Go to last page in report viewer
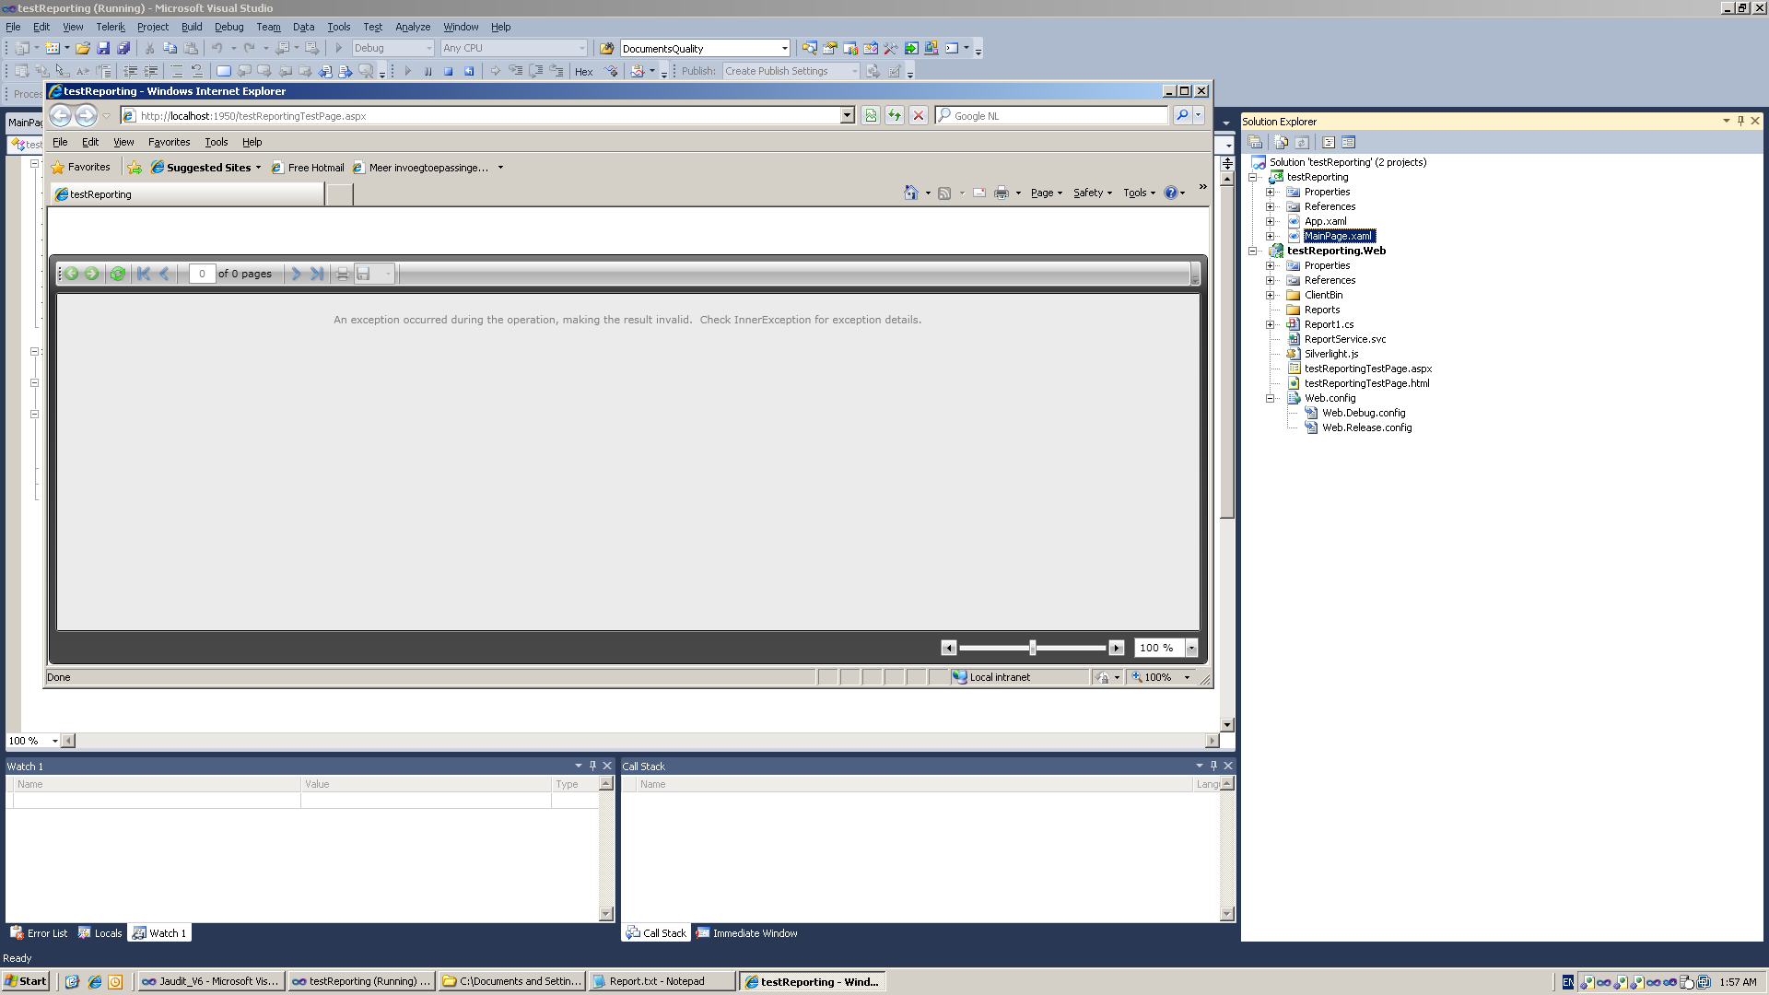 coord(317,274)
